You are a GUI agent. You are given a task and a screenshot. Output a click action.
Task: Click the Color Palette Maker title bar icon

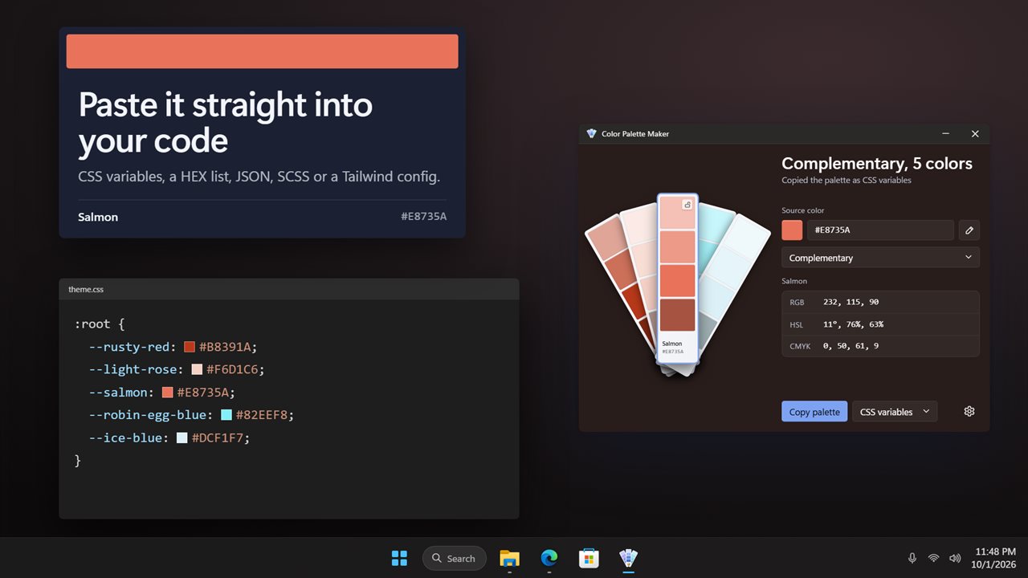(x=592, y=134)
